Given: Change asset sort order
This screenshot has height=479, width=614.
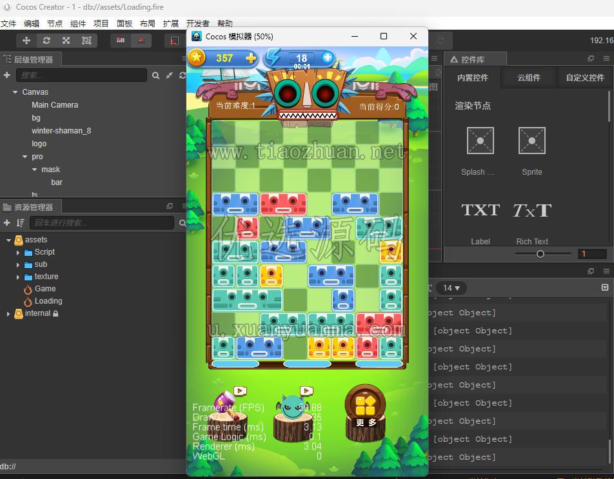Looking at the screenshot, I should pyautogui.click(x=20, y=222).
